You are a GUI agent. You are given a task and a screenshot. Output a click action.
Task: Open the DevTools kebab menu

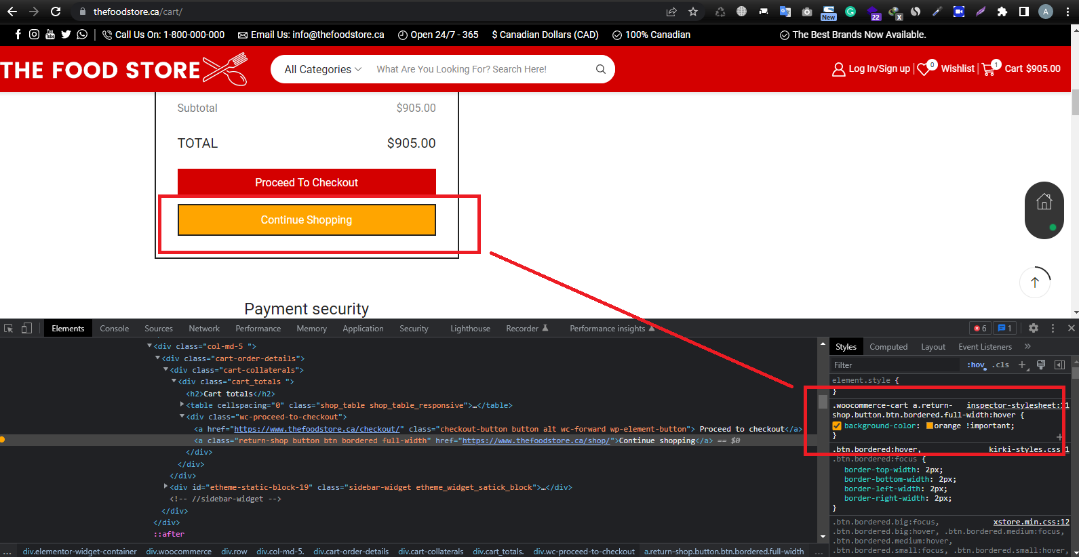click(1053, 328)
